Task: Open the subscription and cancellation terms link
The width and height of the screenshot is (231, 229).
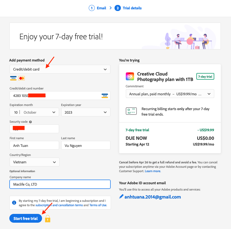Action: (59, 205)
